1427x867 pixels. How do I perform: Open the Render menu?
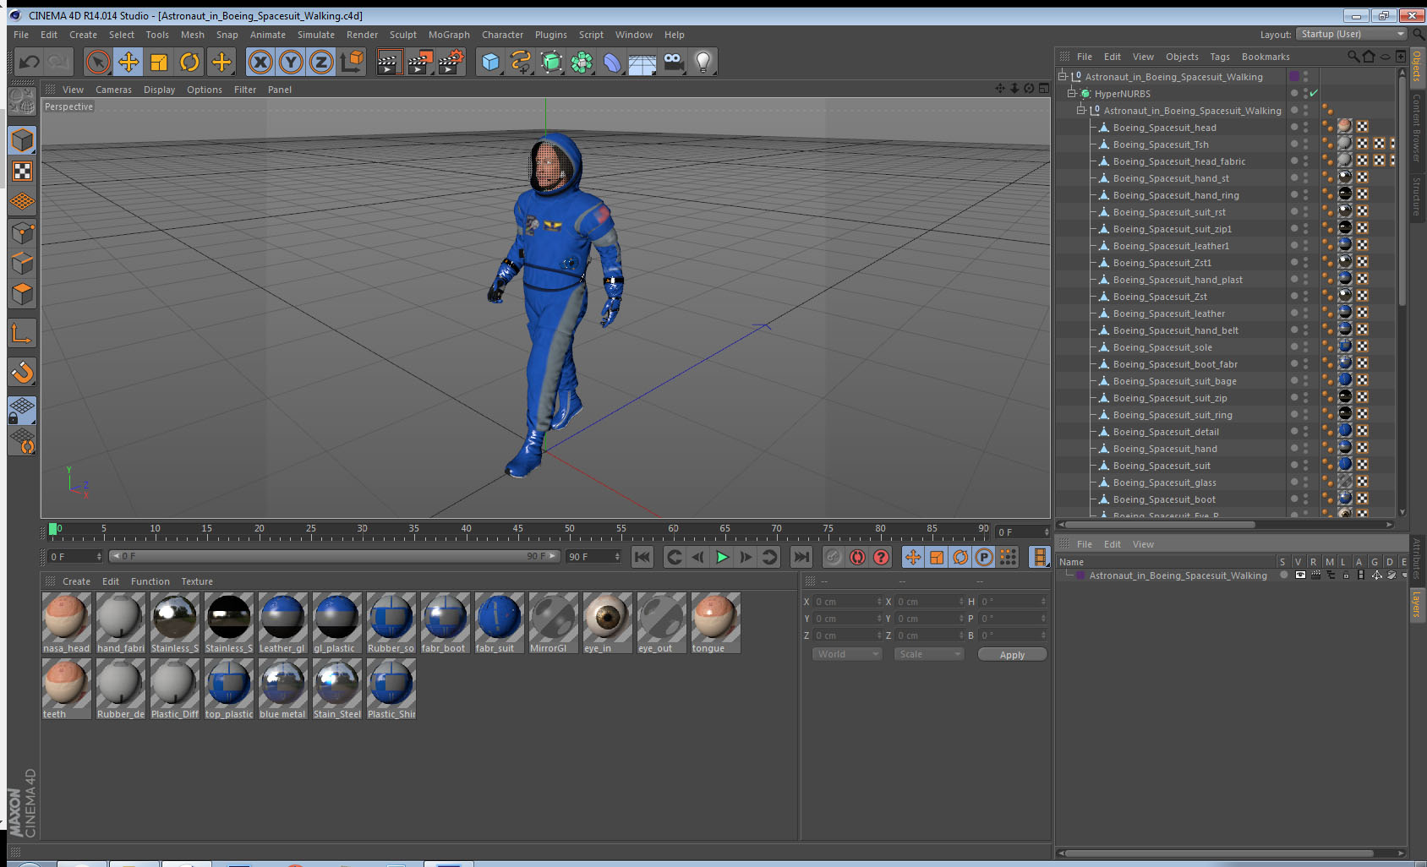click(x=362, y=35)
